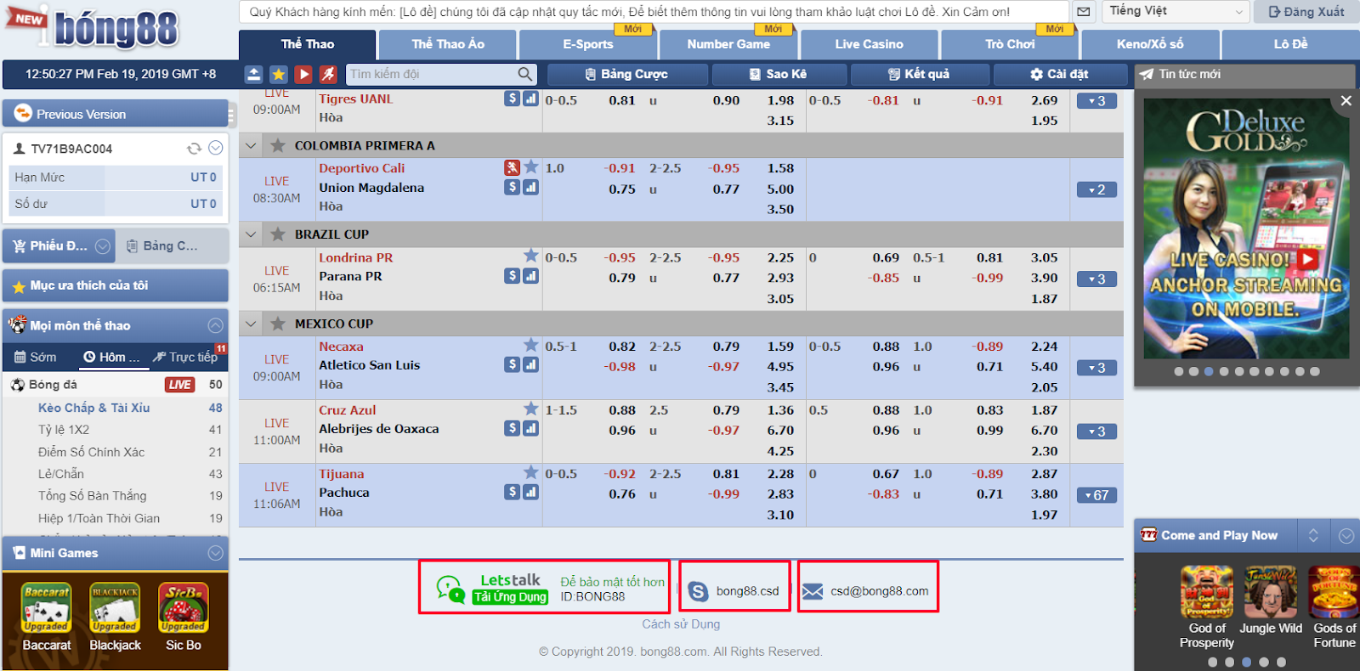Click the Tìm kiếm đội search field
Image resolution: width=1360 pixels, height=671 pixels.
432,74
